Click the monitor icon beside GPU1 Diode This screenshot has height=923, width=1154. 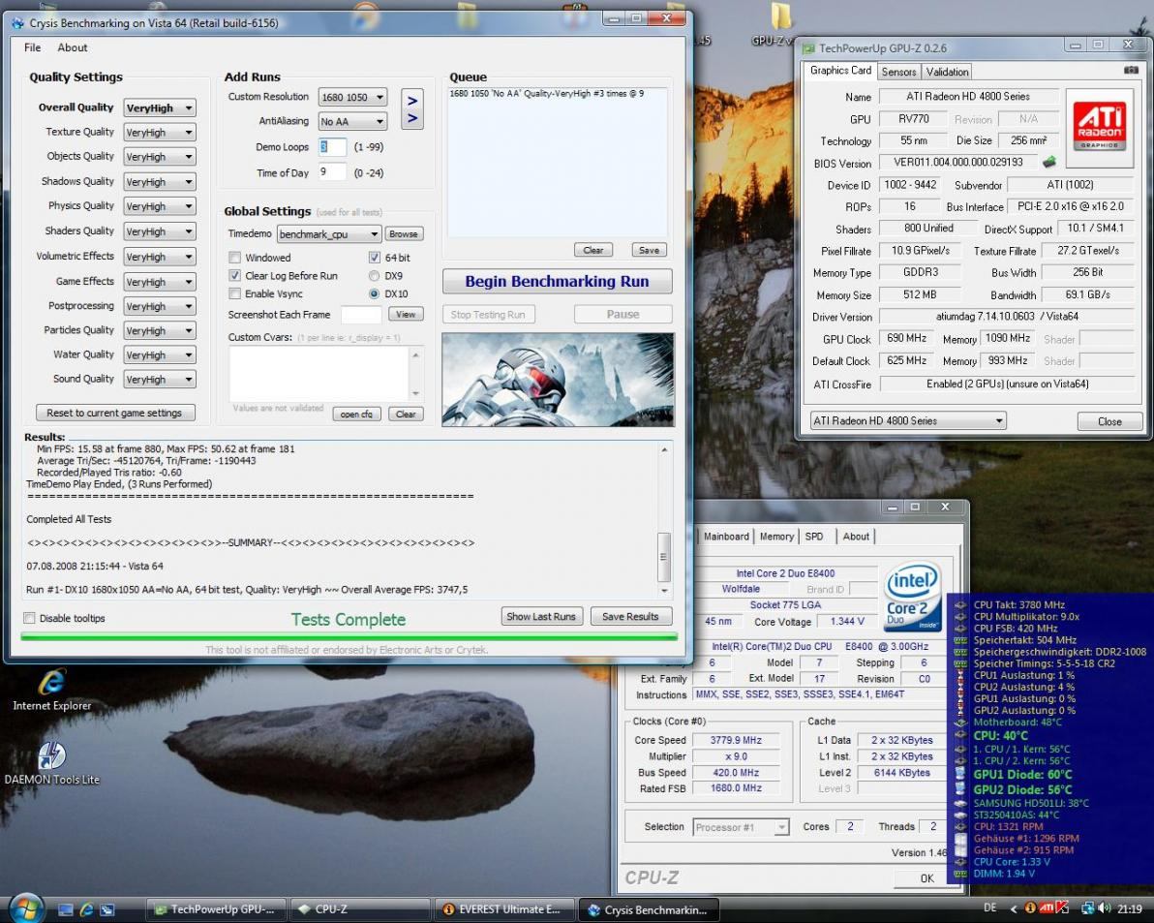960,774
